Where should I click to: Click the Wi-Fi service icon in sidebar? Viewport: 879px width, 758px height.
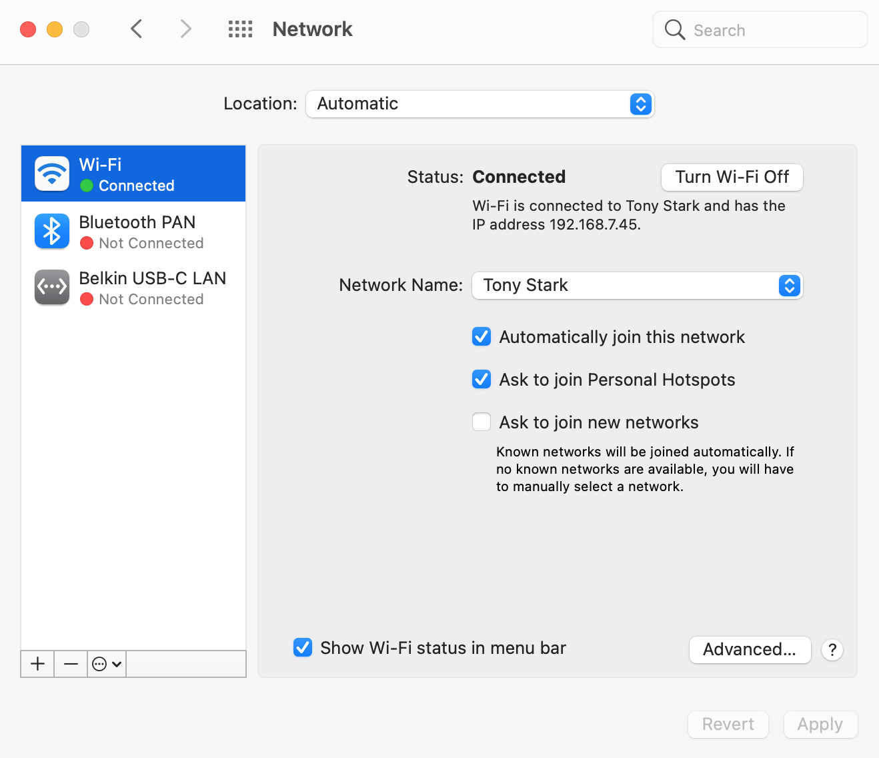[52, 173]
